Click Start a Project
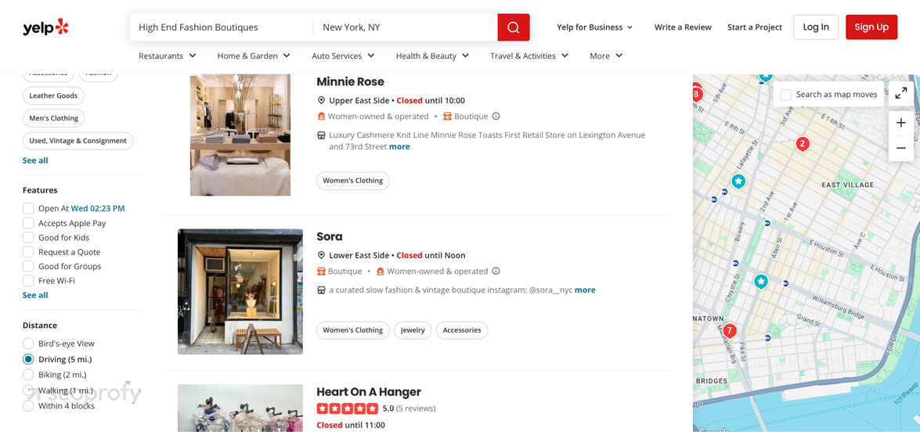 pos(755,27)
